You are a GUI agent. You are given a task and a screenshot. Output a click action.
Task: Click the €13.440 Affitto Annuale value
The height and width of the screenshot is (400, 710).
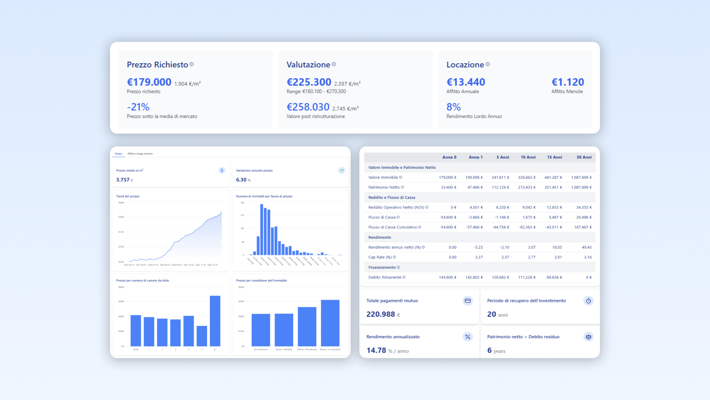[466, 82]
